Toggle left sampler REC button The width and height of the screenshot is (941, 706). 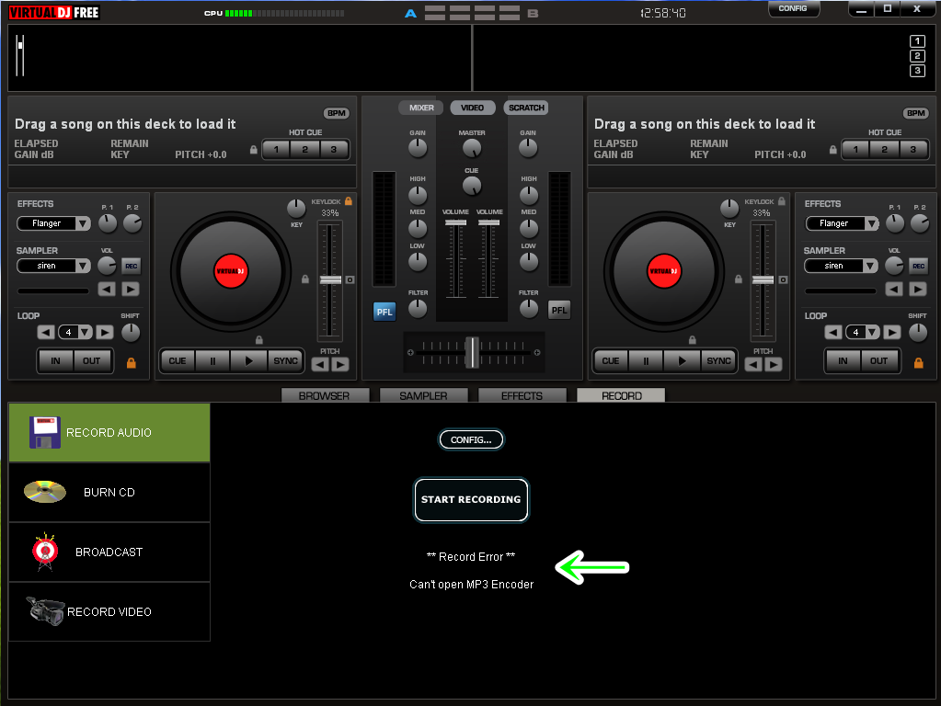[131, 266]
